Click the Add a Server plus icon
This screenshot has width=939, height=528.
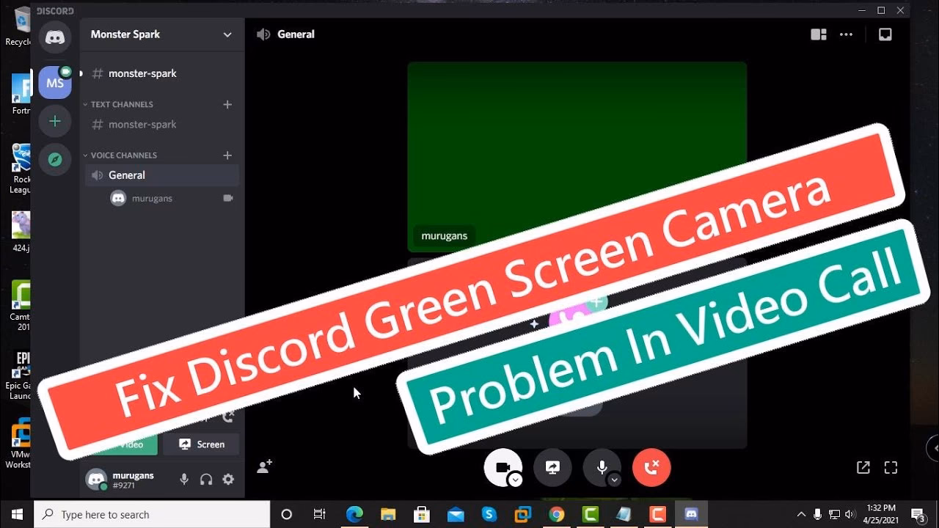tap(54, 120)
